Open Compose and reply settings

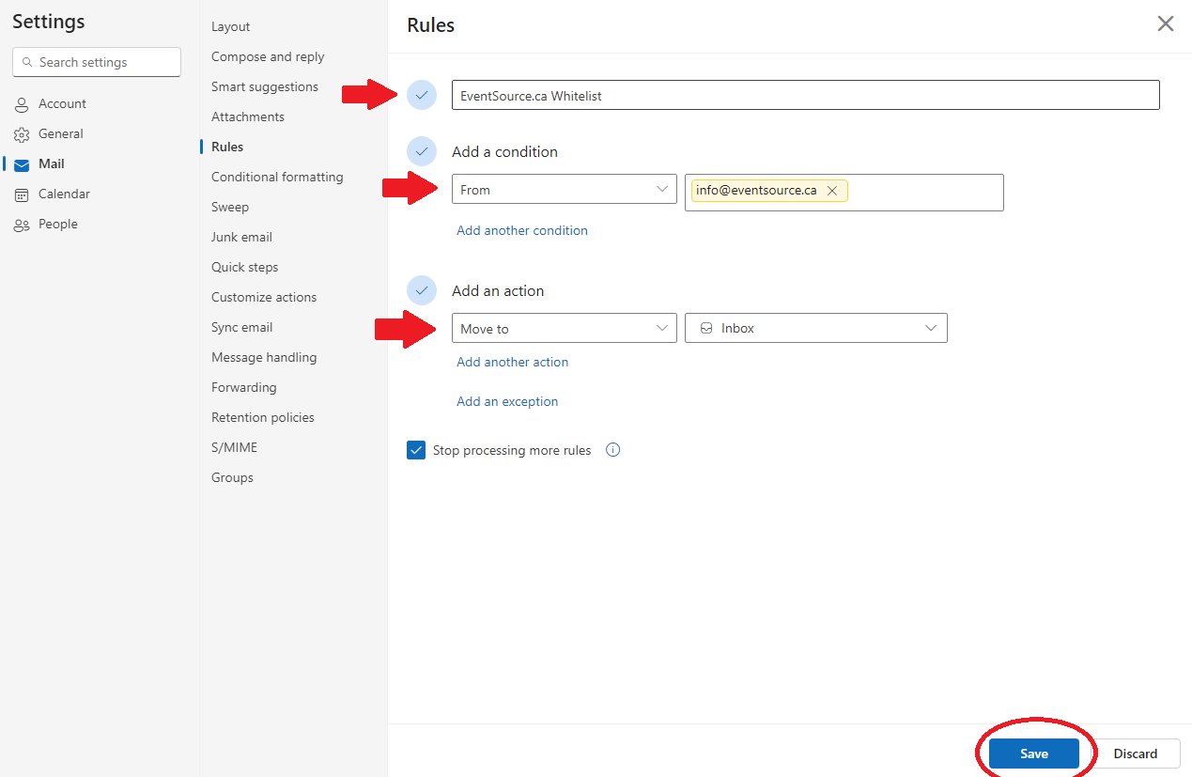268,57
